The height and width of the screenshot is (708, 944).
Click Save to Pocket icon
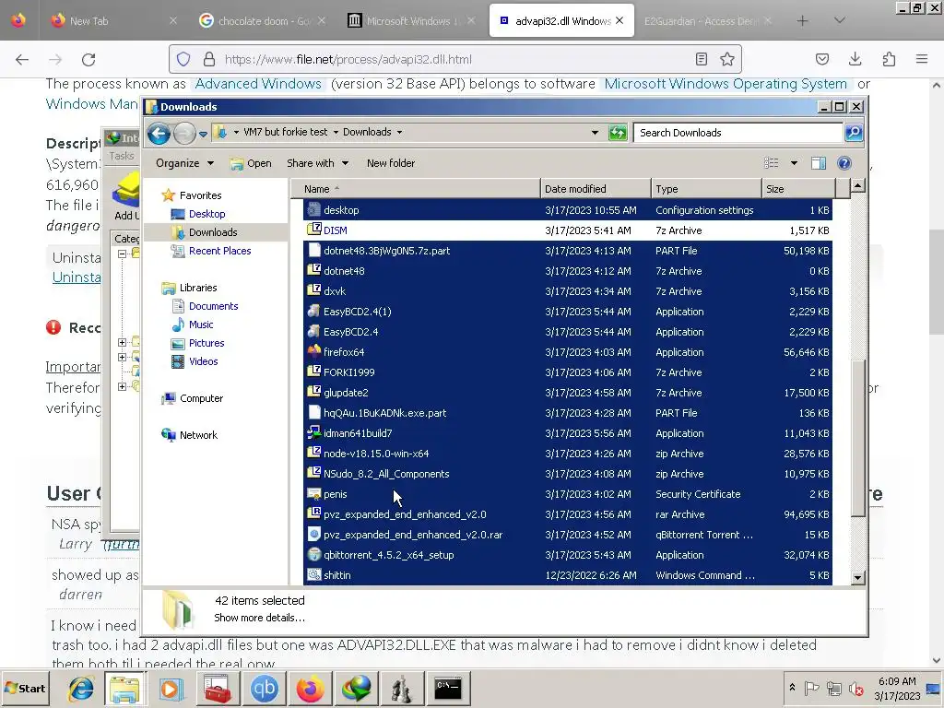click(821, 59)
